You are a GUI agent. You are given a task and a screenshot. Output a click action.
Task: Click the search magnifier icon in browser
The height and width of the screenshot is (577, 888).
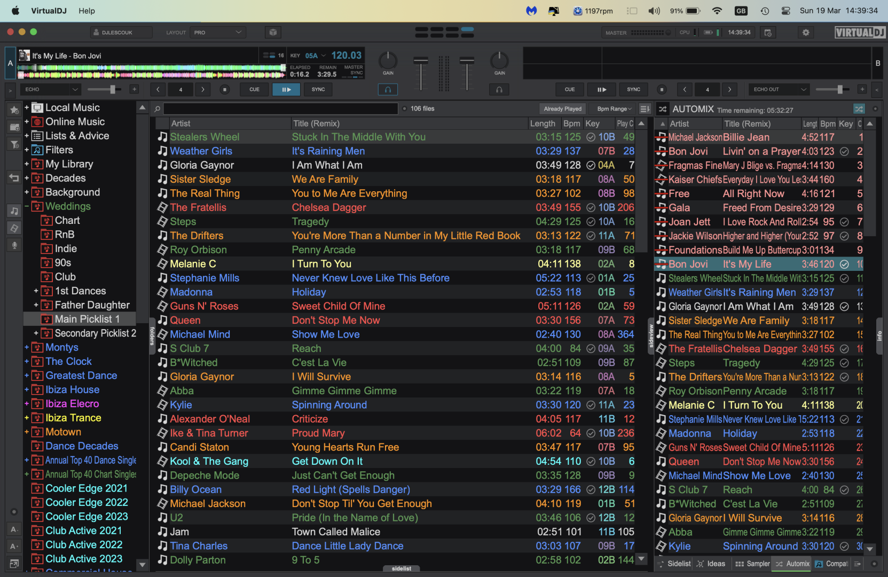[x=158, y=109]
